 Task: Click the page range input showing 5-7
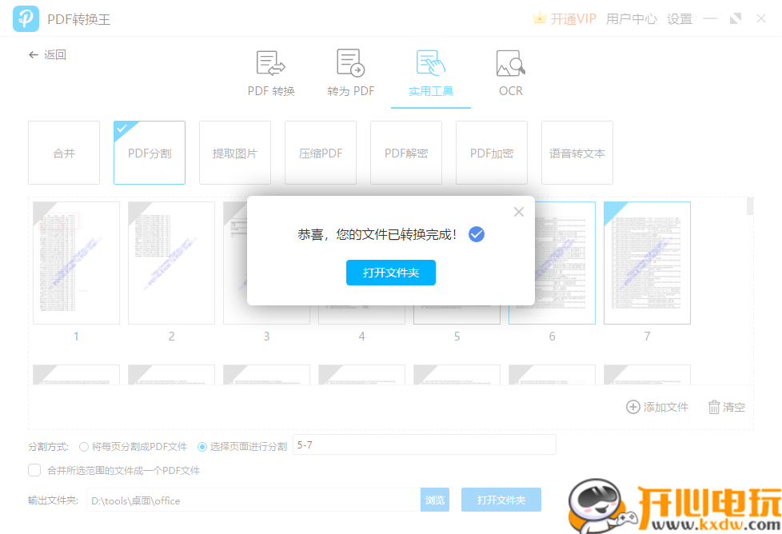[424, 444]
